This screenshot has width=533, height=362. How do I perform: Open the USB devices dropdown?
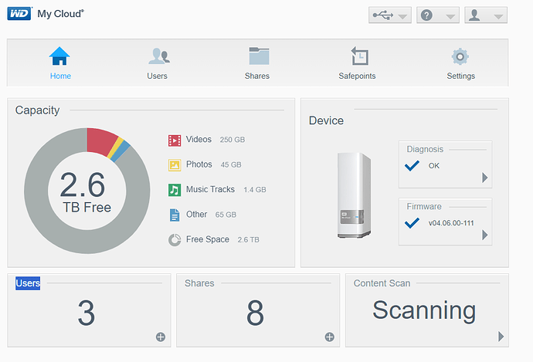click(390, 15)
